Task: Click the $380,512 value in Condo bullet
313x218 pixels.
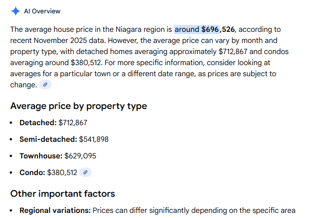Action: pos(62,172)
